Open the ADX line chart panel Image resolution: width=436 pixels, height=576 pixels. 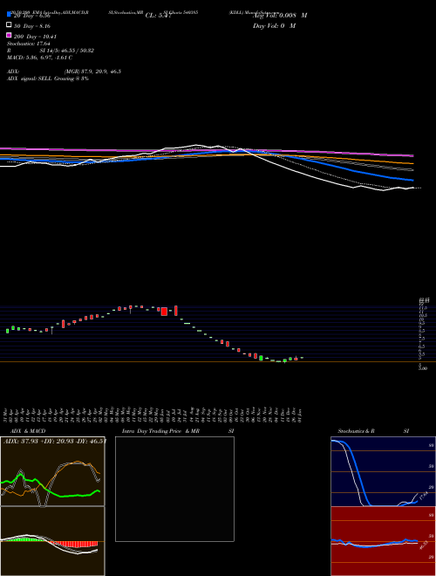point(52,471)
